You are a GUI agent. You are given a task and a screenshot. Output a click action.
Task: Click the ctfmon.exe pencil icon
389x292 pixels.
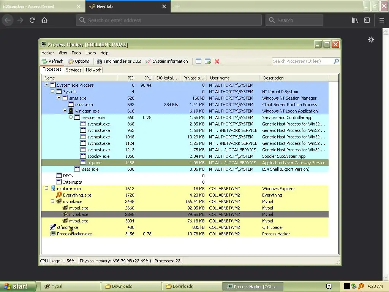tap(52, 227)
